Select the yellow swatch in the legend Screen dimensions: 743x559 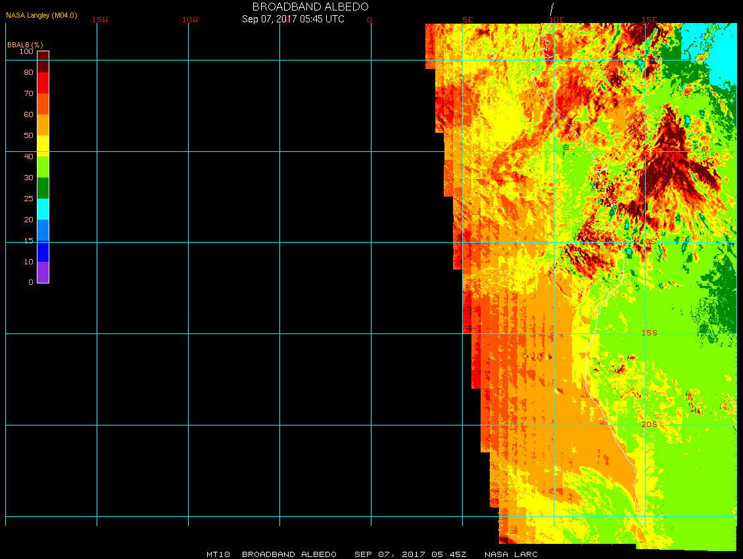(43, 145)
